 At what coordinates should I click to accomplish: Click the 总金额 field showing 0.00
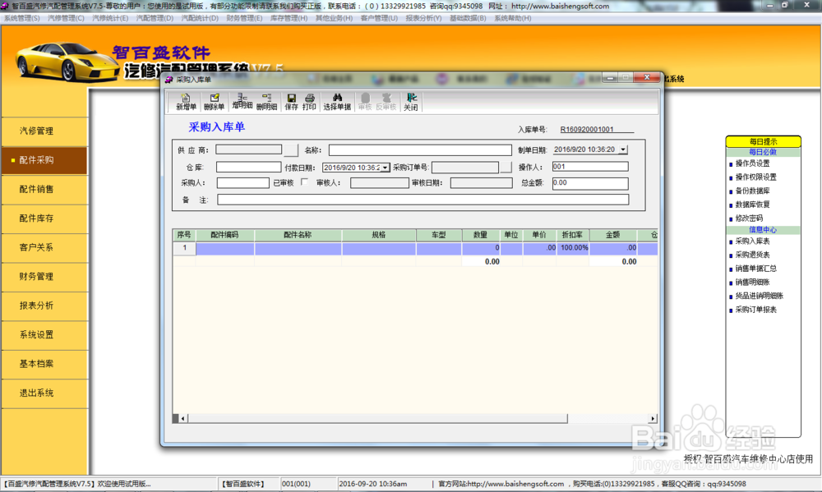(590, 183)
